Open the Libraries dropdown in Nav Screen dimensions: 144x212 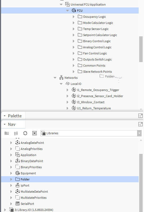139,133
